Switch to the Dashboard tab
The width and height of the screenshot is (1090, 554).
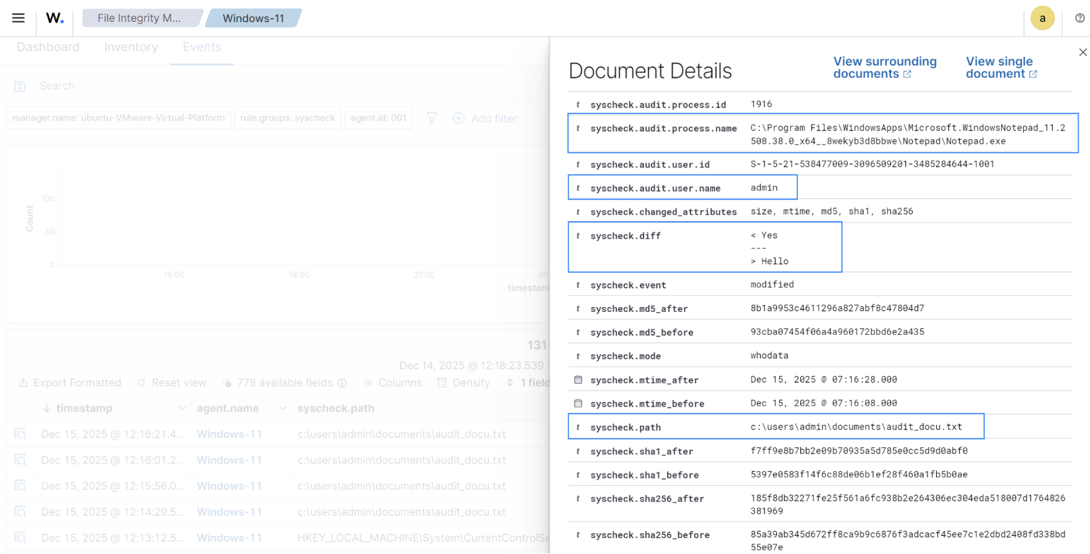48,47
